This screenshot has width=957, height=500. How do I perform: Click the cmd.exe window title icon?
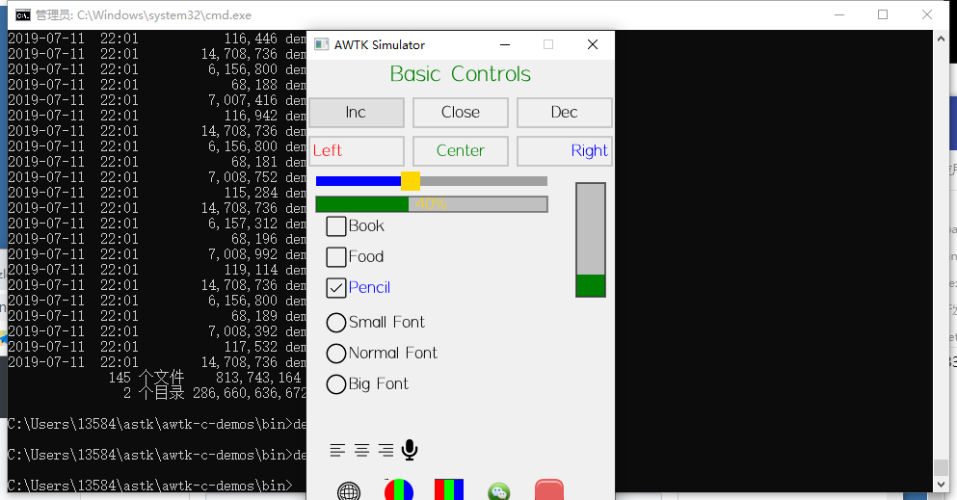(22, 14)
